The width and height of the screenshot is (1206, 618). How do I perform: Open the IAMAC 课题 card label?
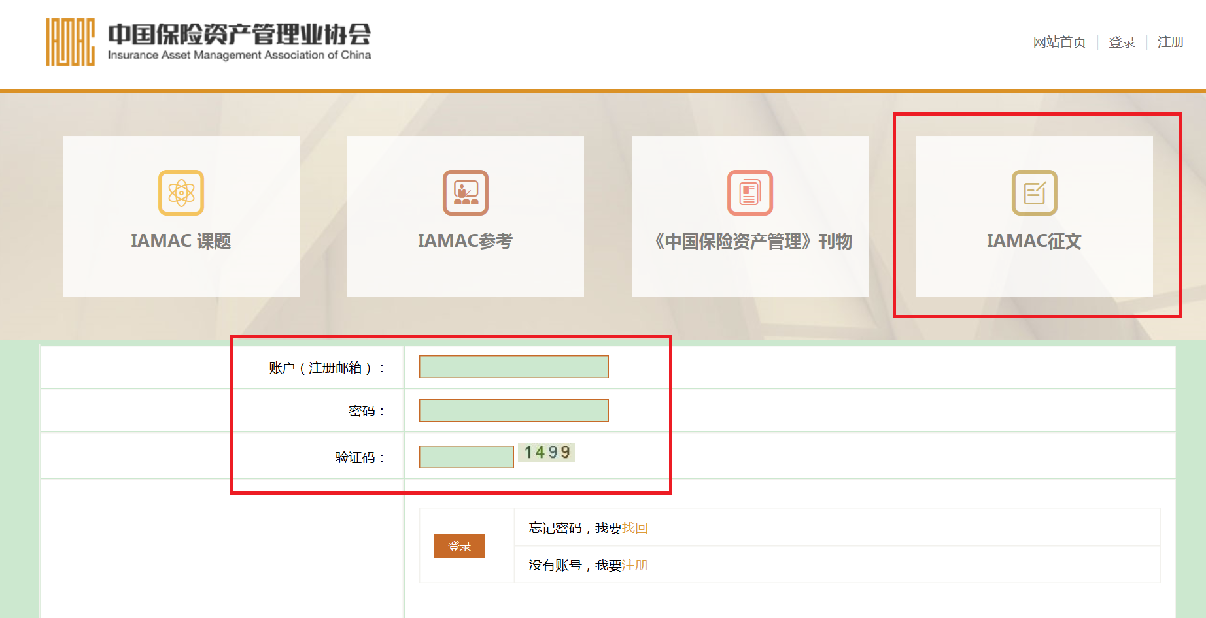181,241
